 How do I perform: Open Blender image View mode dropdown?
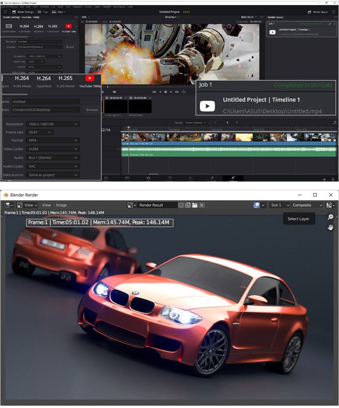[27, 205]
